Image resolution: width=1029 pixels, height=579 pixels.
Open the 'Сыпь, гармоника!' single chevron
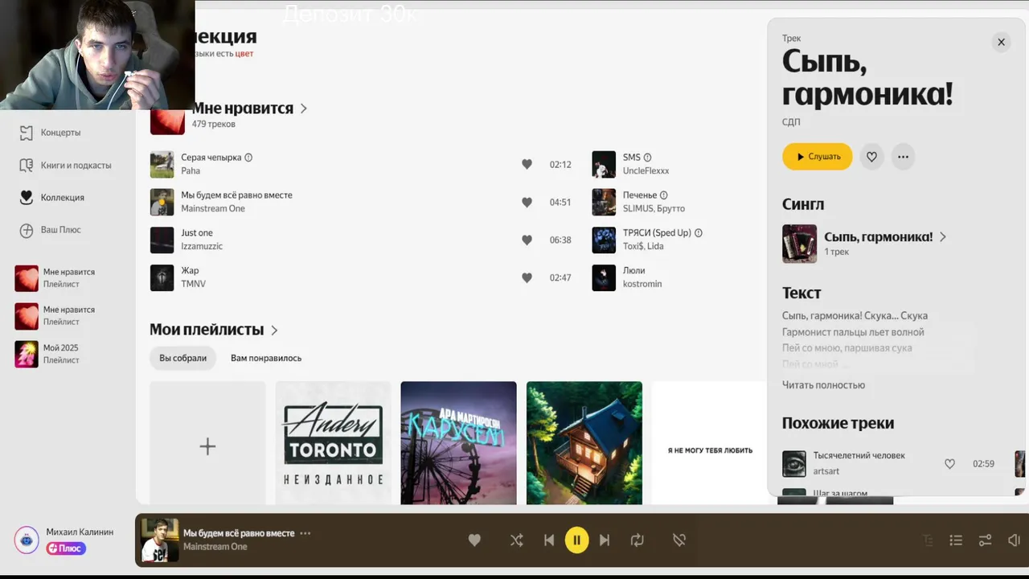[943, 237]
